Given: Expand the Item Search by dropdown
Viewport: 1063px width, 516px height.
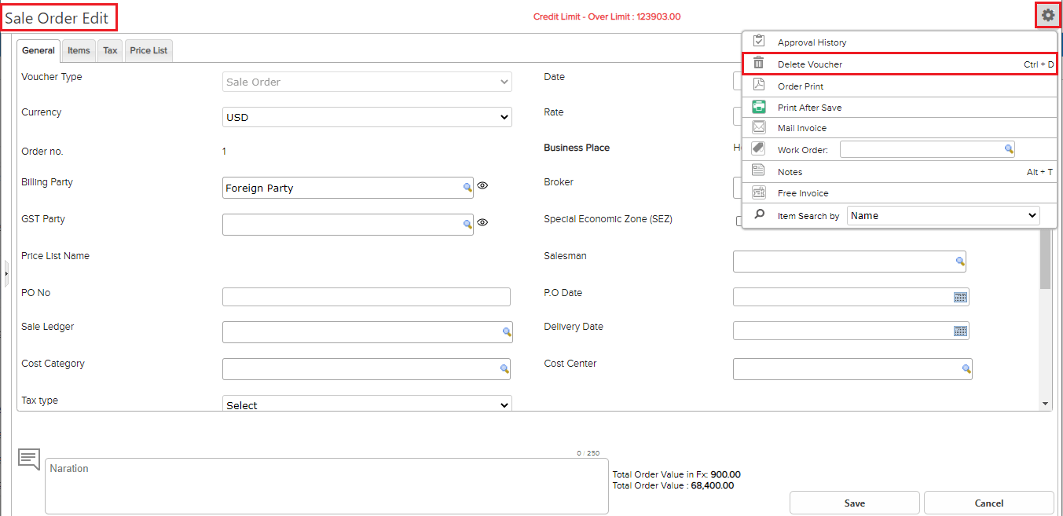Looking at the screenshot, I should 943,215.
